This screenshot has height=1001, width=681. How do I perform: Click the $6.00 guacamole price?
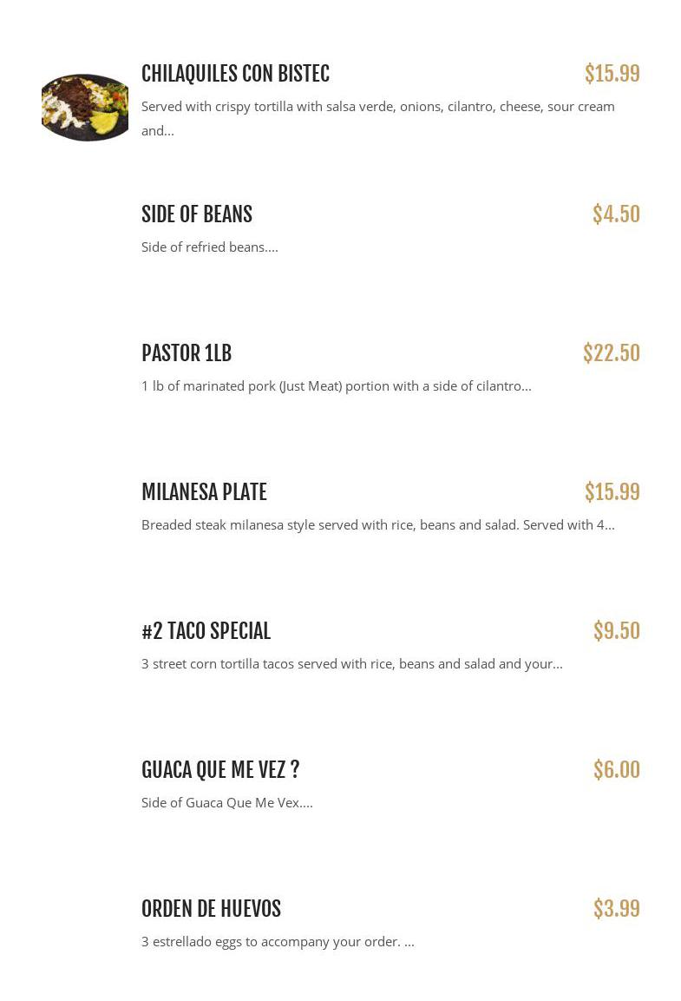click(616, 770)
